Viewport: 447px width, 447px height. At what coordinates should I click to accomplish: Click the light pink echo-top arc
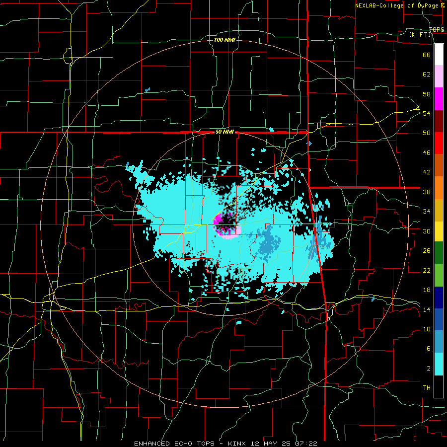point(230,235)
